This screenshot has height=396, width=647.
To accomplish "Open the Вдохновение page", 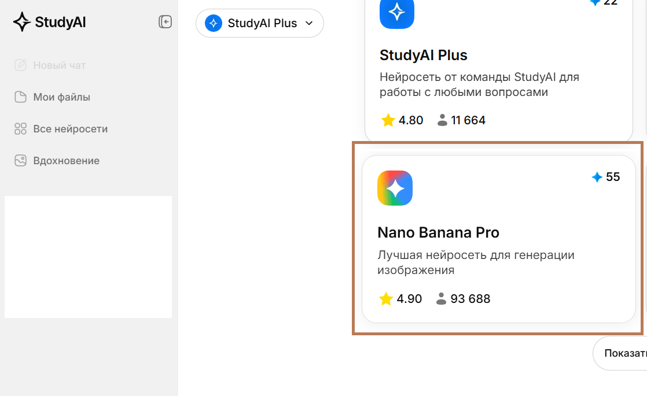I will click(x=66, y=160).
